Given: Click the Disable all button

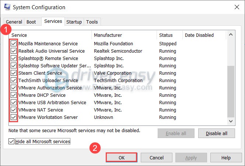Looking at the screenshot, I should (x=216, y=133).
